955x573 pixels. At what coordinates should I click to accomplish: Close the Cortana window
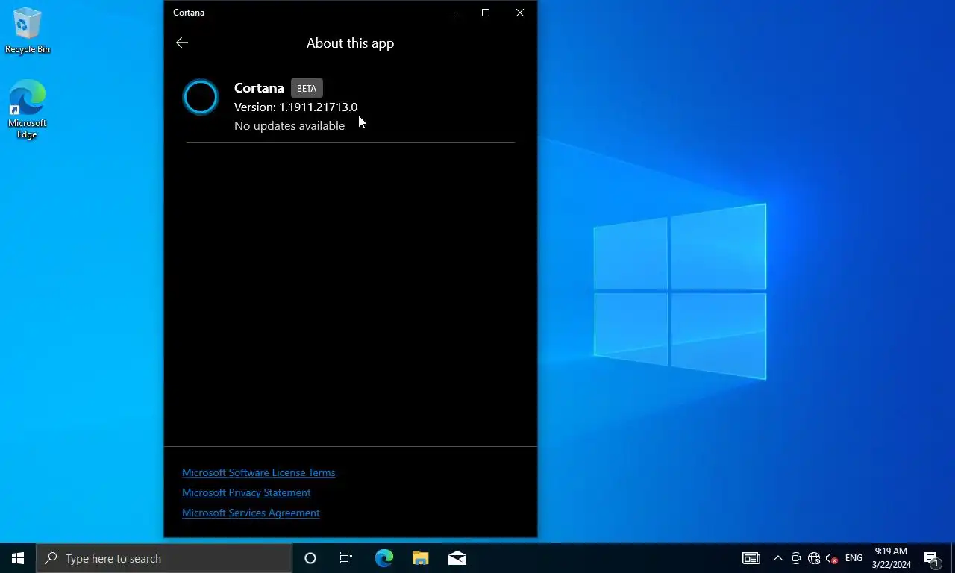pos(520,13)
